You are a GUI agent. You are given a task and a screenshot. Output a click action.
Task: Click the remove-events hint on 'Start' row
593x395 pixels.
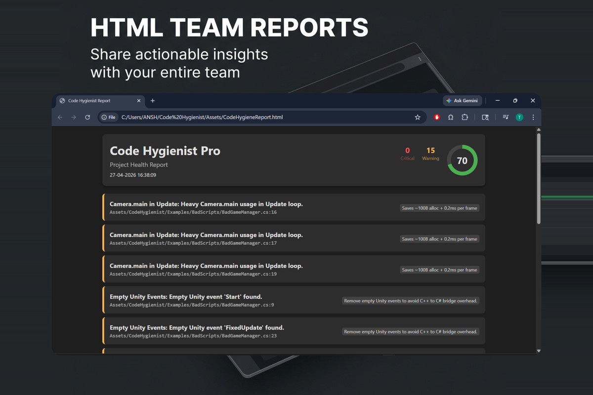(x=411, y=301)
